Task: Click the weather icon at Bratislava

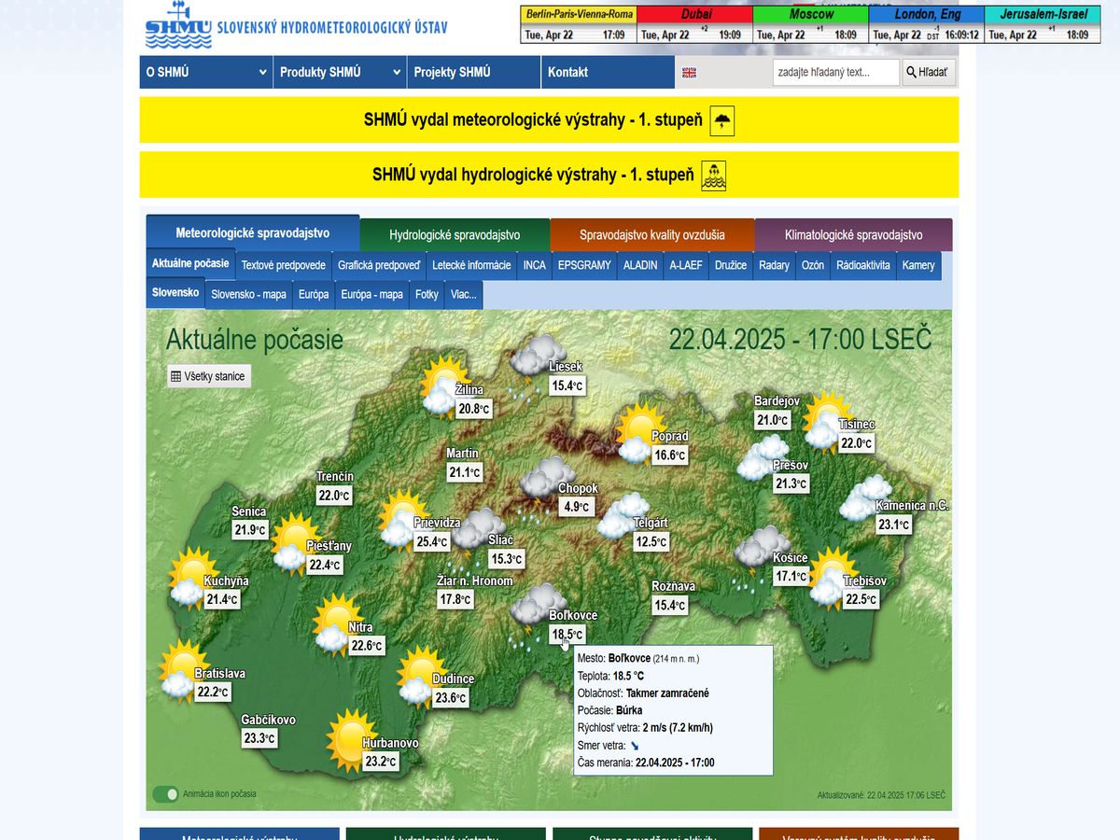Action: [x=181, y=670]
